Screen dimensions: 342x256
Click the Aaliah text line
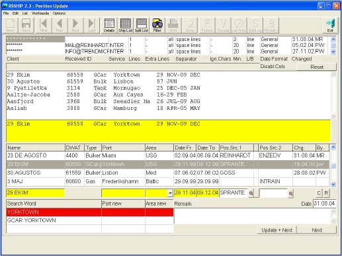coord(103,108)
